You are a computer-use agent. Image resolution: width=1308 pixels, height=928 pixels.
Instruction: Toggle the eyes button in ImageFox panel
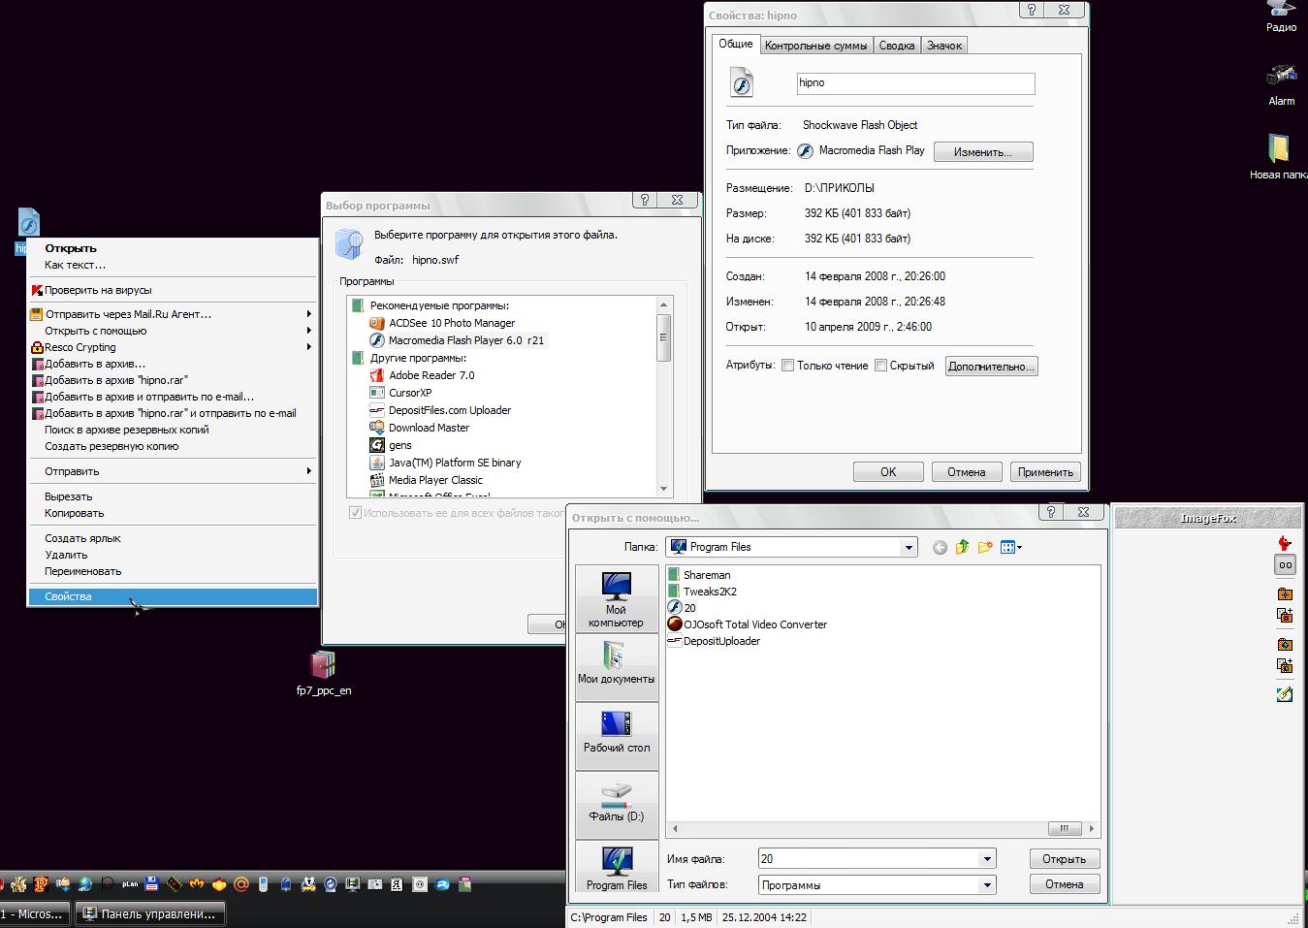click(x=1285, y=564)
